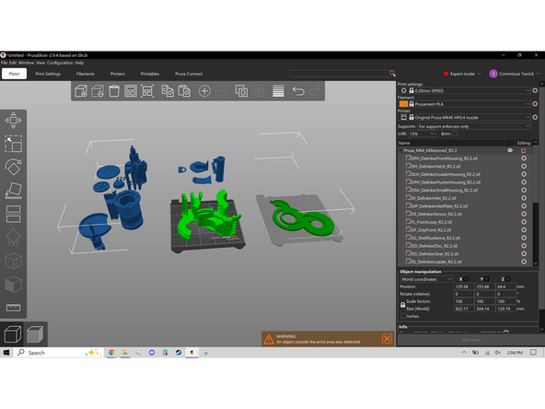The image size is (545, 409).
Task: Open the Configuration menu
Action: pyautogui.click(x=60, y=63)
